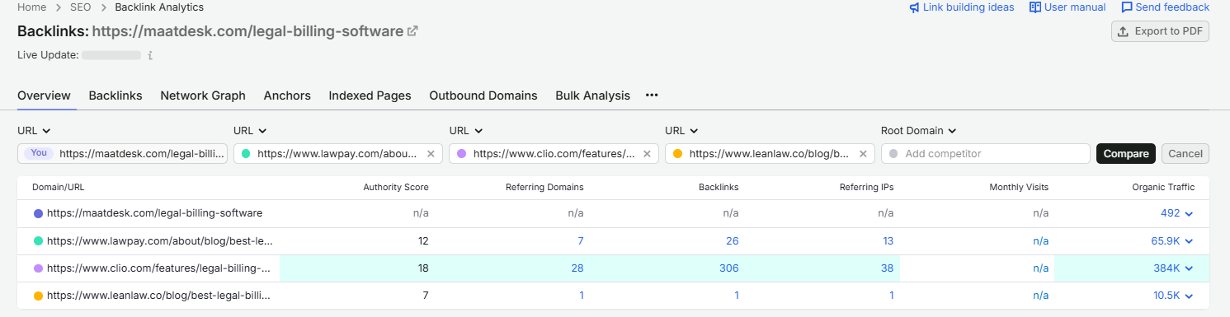Open the Link building ideas link
The width and height of the screenshot is (1230, 317).
pyautogui.click(x=961, y=7)
